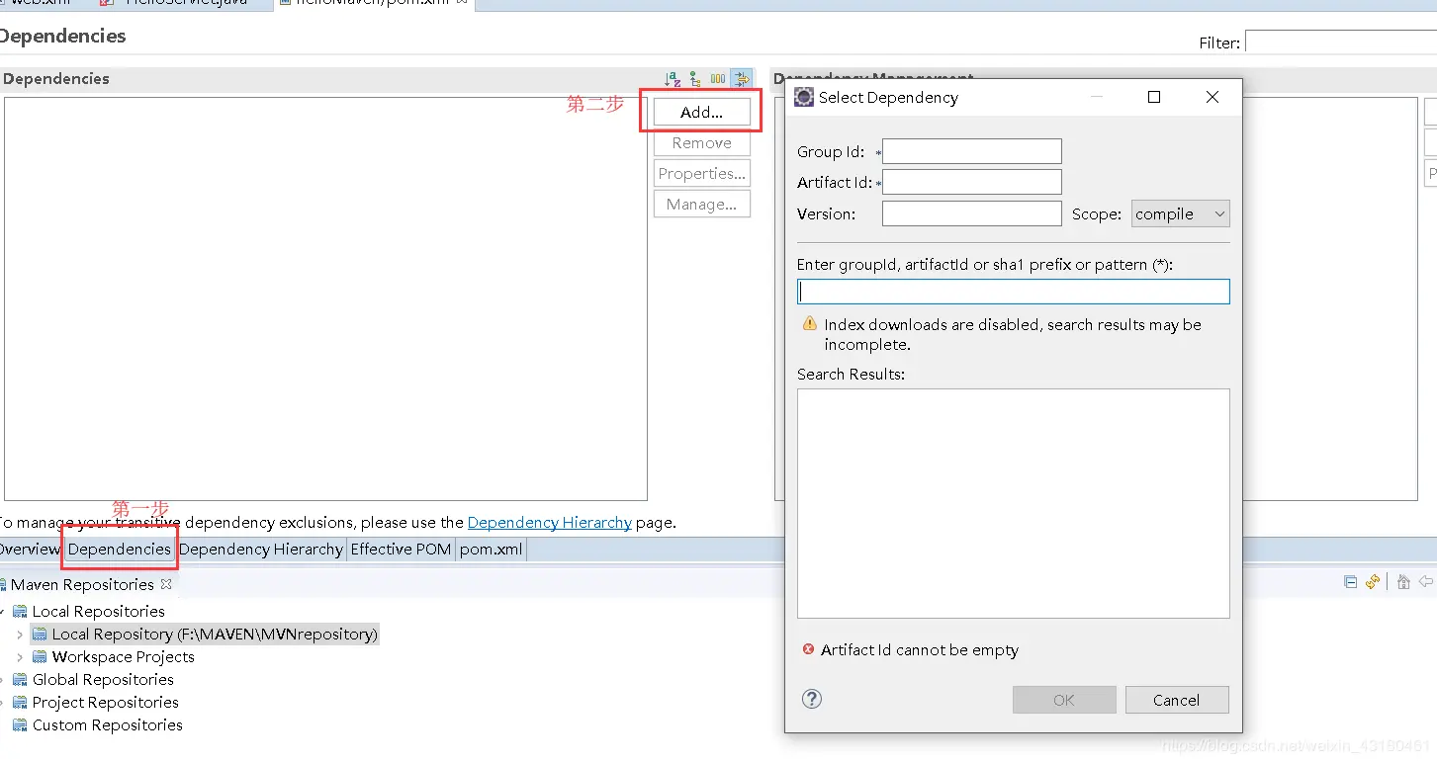
Task: Close the pom.xml editor tab
Action: tap(461, 3)
